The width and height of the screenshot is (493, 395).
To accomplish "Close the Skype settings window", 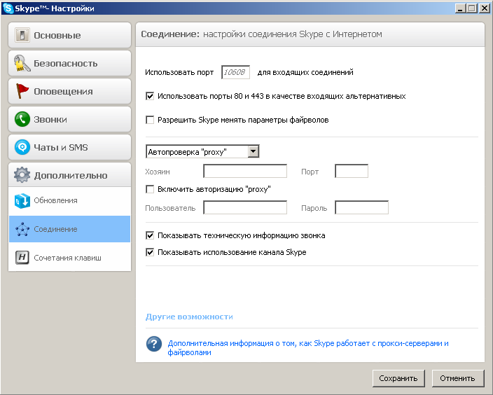I will click(485, 8).
